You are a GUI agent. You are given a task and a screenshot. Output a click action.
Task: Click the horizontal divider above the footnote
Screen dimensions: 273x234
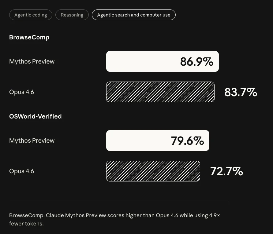119,201
